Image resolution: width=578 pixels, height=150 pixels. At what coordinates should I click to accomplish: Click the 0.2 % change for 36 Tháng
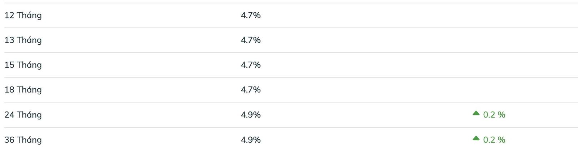(x=494, y=140)
